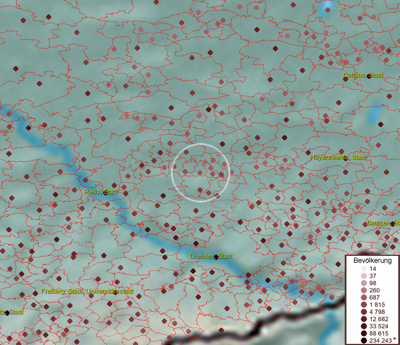
Task: Select the Riesa city point marker
Action: point(105,193)
